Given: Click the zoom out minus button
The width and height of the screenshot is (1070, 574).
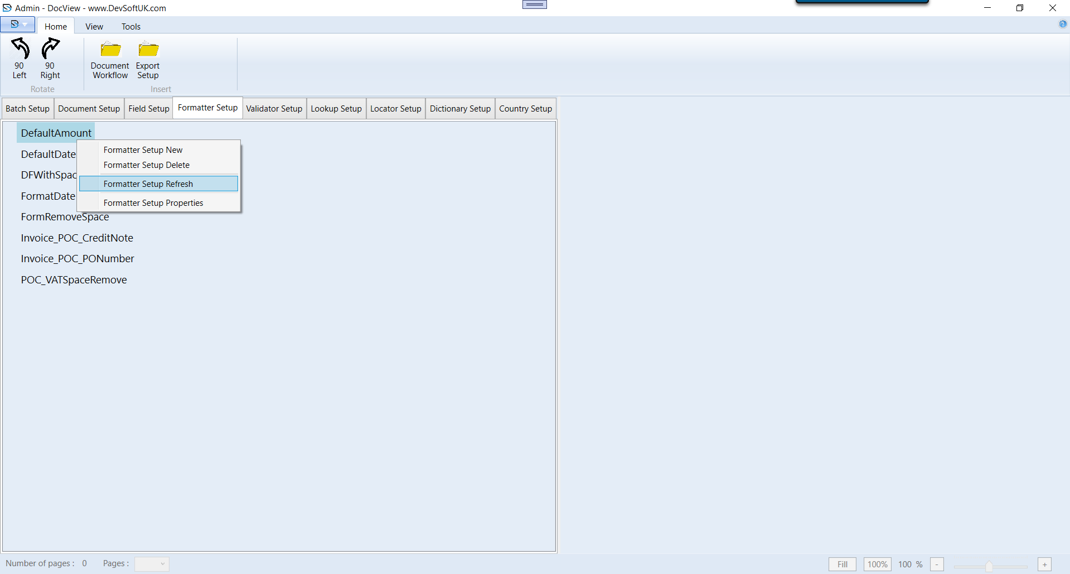Looking at the screenshot, I should [x=937, y=565].
